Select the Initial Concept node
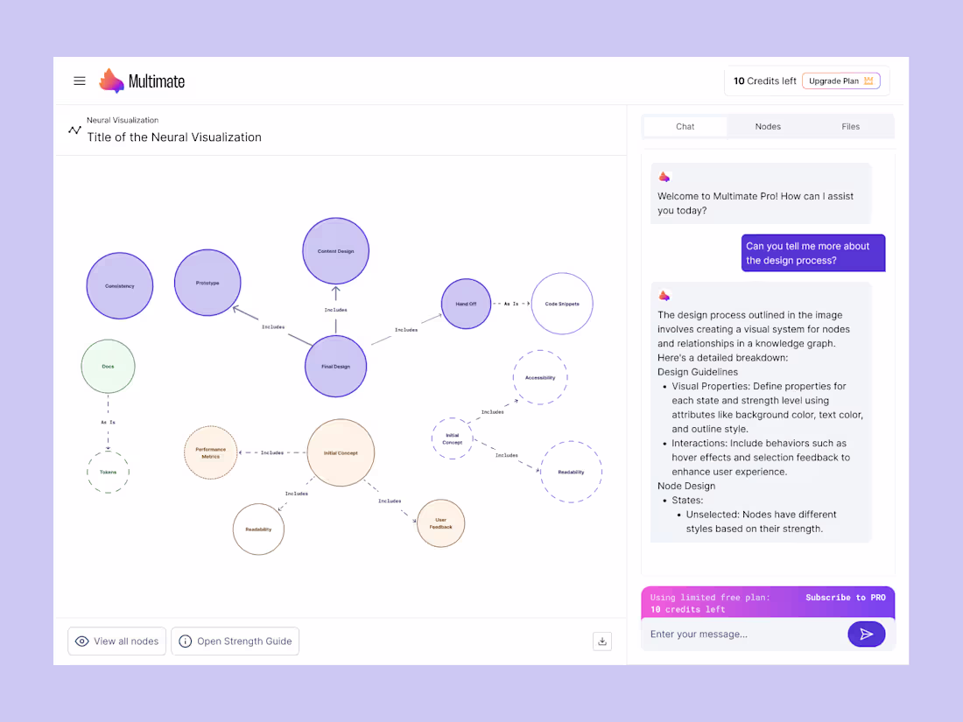The width and height of the screenshot is (963, 722). click(341, 453)
